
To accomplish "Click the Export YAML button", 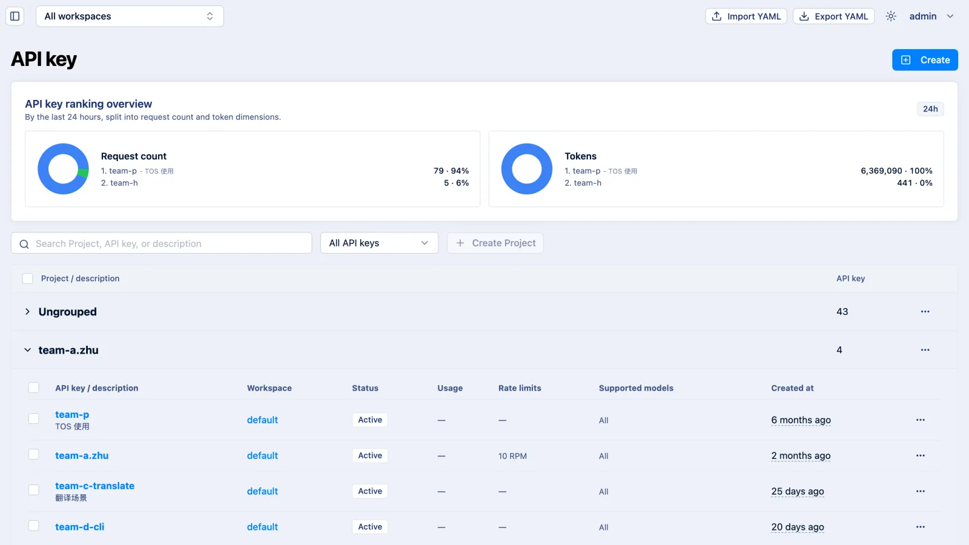I will 833,16.
